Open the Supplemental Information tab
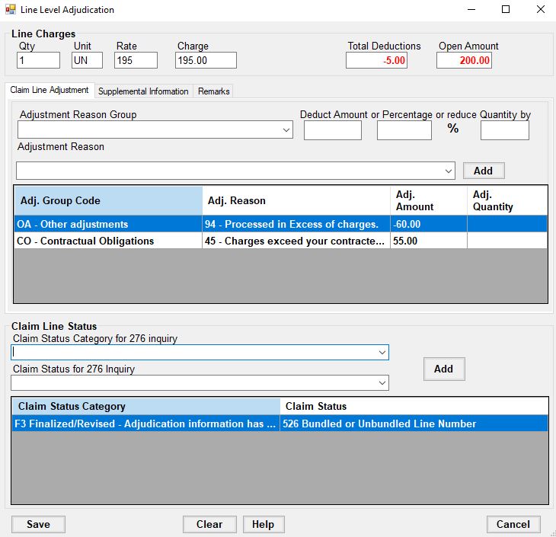Viewport: 556px width, 537px height. pyautogui.click(x=143, y=91)
